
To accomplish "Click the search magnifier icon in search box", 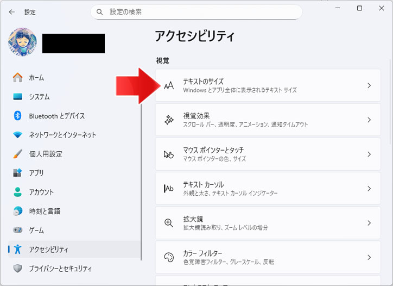I will coord(99,11).
